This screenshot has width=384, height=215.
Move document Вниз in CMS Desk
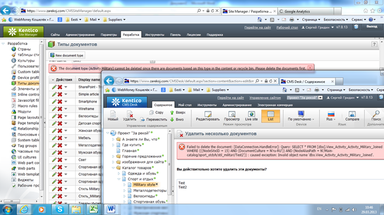coord(177,120)
